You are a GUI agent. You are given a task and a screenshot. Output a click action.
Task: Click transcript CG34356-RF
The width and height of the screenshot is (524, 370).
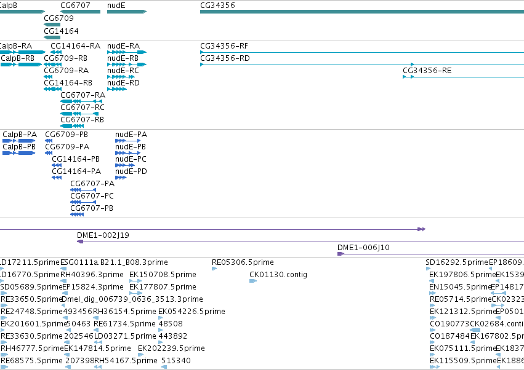tap(362, 52)
